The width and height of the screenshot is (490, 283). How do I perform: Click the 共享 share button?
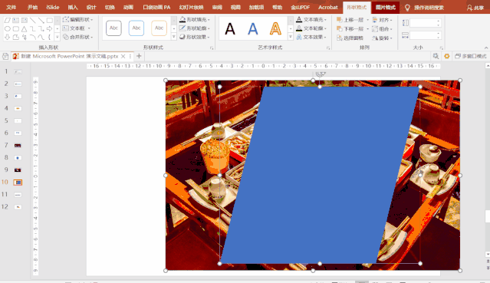coord(475,8)
